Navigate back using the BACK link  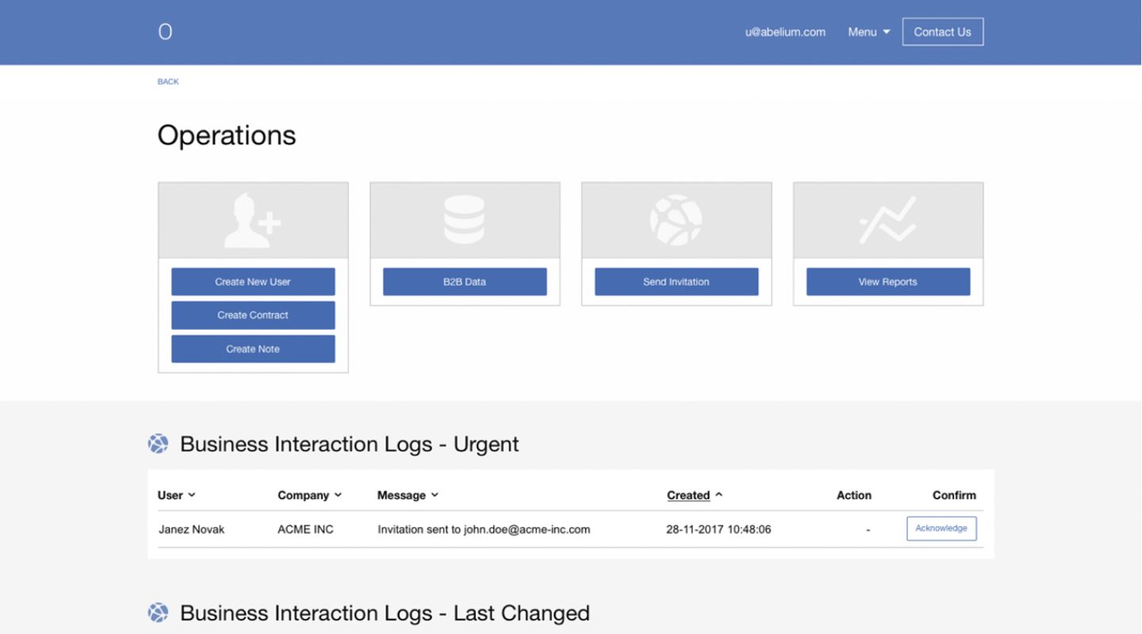point(167,81)
